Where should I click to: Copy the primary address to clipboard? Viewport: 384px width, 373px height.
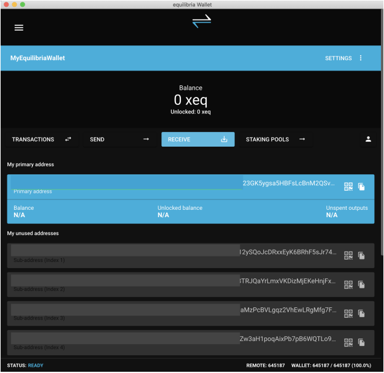click(x=362, y=186)
